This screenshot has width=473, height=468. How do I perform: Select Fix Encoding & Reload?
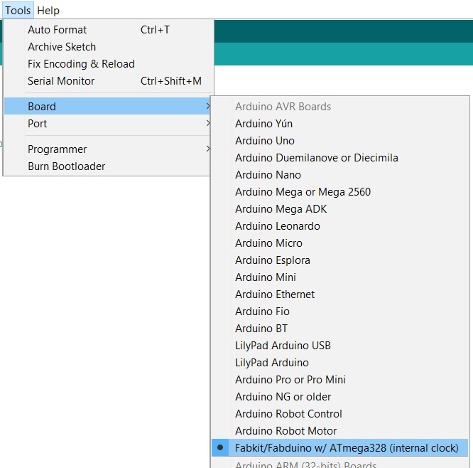(81, 64)
